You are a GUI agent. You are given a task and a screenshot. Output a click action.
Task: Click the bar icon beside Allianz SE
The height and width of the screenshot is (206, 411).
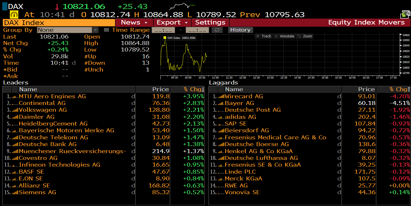[15, 186]
